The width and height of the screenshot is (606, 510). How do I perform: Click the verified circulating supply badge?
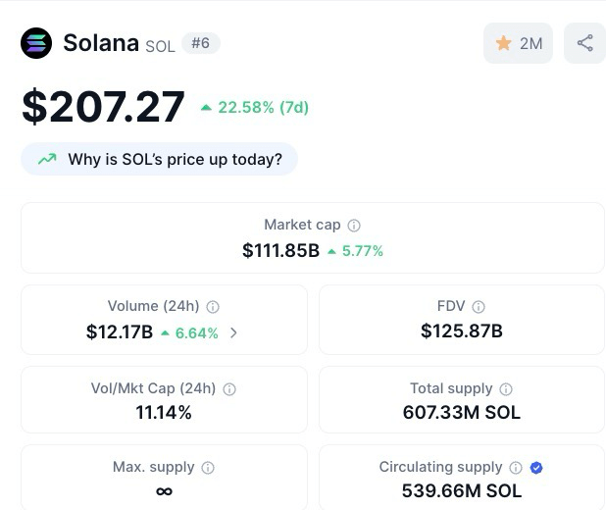pos(536,468)
